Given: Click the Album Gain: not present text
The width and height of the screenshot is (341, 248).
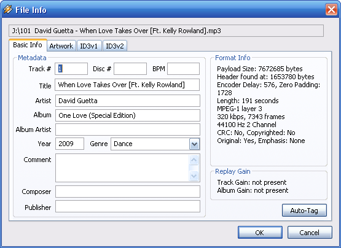Looking at the screenshot, I should pos(253,190).
